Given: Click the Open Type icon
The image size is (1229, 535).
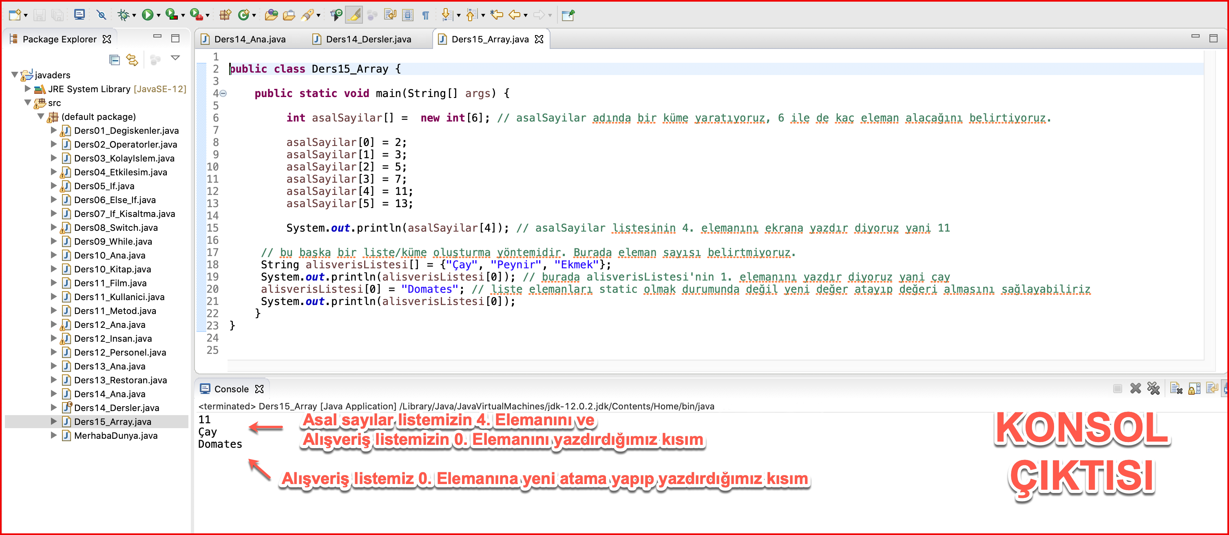Looking at the screenshot, I should pos(271,15).
